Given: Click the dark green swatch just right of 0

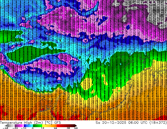Looking at the screenshot, I should pos(34,126).
